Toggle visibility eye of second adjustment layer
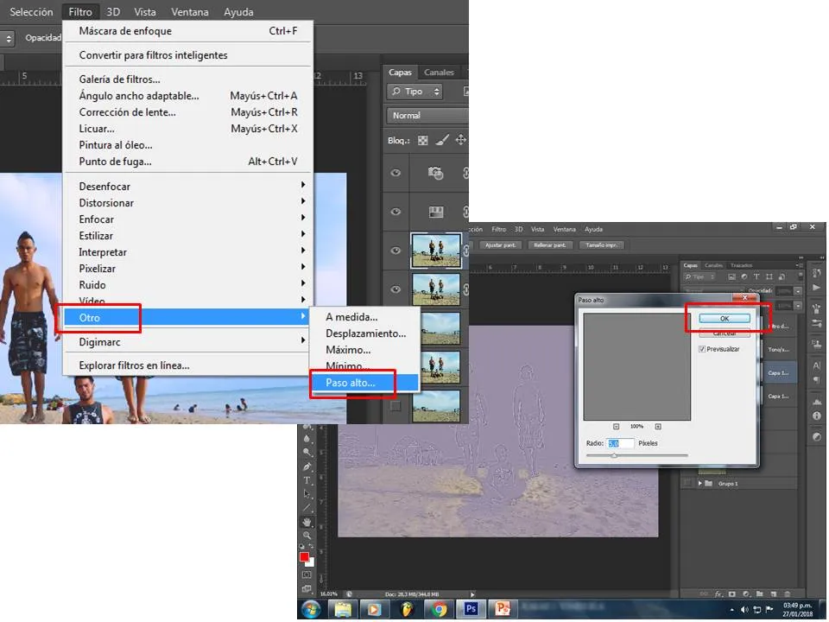The height and width of the screenshot is (622, 829). click(396, 212)
